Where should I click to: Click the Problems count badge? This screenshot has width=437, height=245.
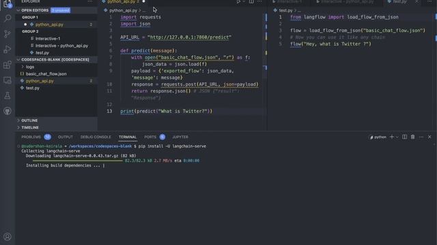pyautogui.click(x=47, y=137)
